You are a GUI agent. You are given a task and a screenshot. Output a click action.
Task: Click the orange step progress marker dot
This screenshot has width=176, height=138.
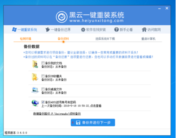pos(63,42)
